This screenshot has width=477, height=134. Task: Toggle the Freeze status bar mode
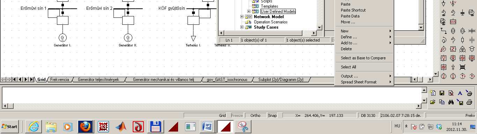[x=237, y=116]
